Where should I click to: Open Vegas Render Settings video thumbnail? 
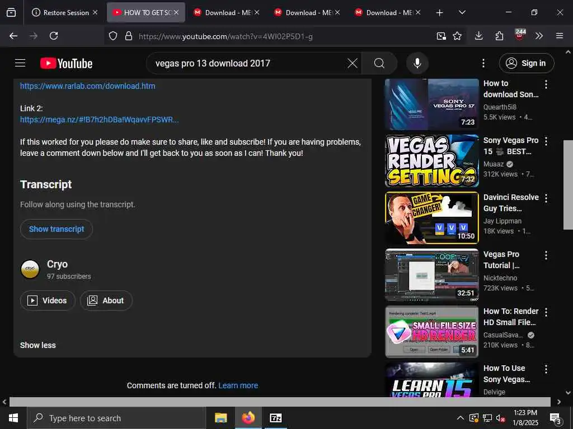pos(432,161)
